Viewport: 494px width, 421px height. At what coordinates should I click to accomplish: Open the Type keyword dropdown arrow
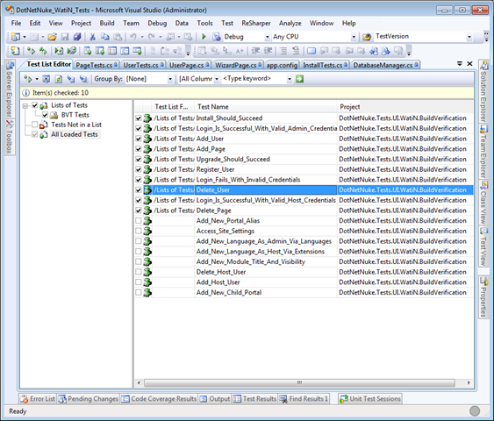coord(290,79)
